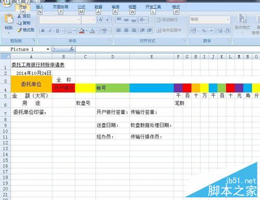Click the Copy icon
The height and width of the screenshot is (200, 260).
click(19, 23)
